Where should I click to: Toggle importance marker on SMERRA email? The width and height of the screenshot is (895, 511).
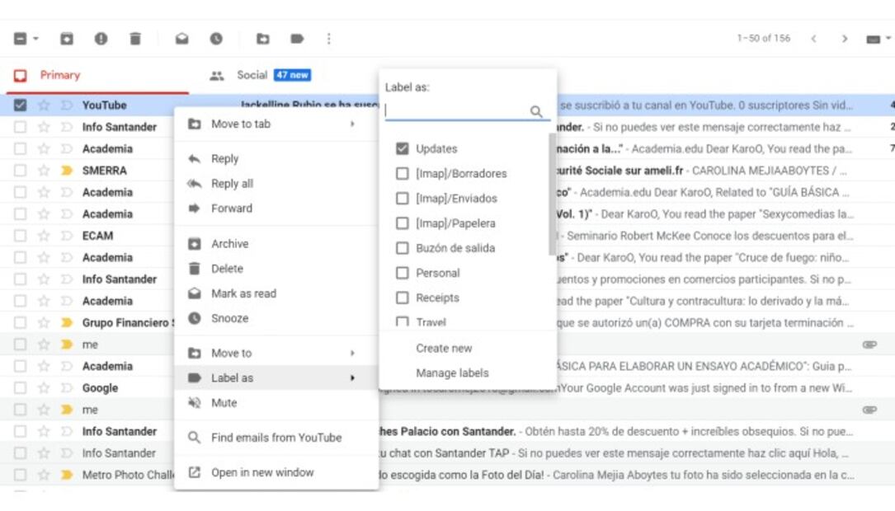67,171
